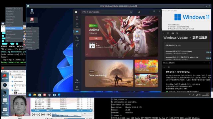Launch Strawberry from the desktop menu
This screenshot has width=213, height=119.
(14, 11)
